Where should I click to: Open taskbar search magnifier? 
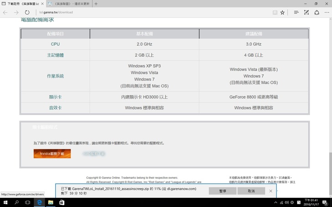pos(16,202)
